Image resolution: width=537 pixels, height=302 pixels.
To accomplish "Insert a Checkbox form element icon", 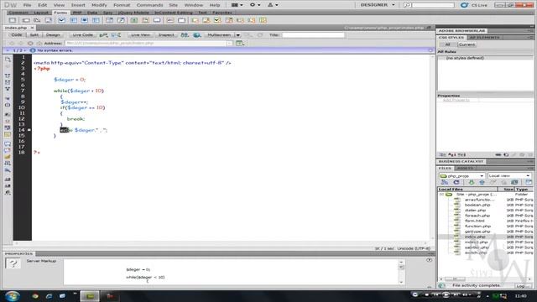I will 61,20.
